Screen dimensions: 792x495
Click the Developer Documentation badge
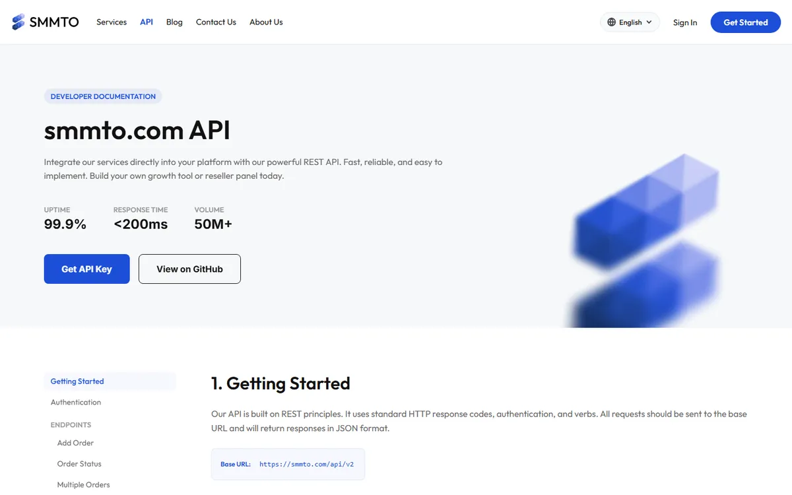pyautogui.click(x=103, y=96)
